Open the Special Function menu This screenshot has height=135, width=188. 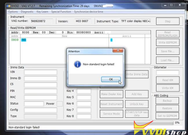61,12
